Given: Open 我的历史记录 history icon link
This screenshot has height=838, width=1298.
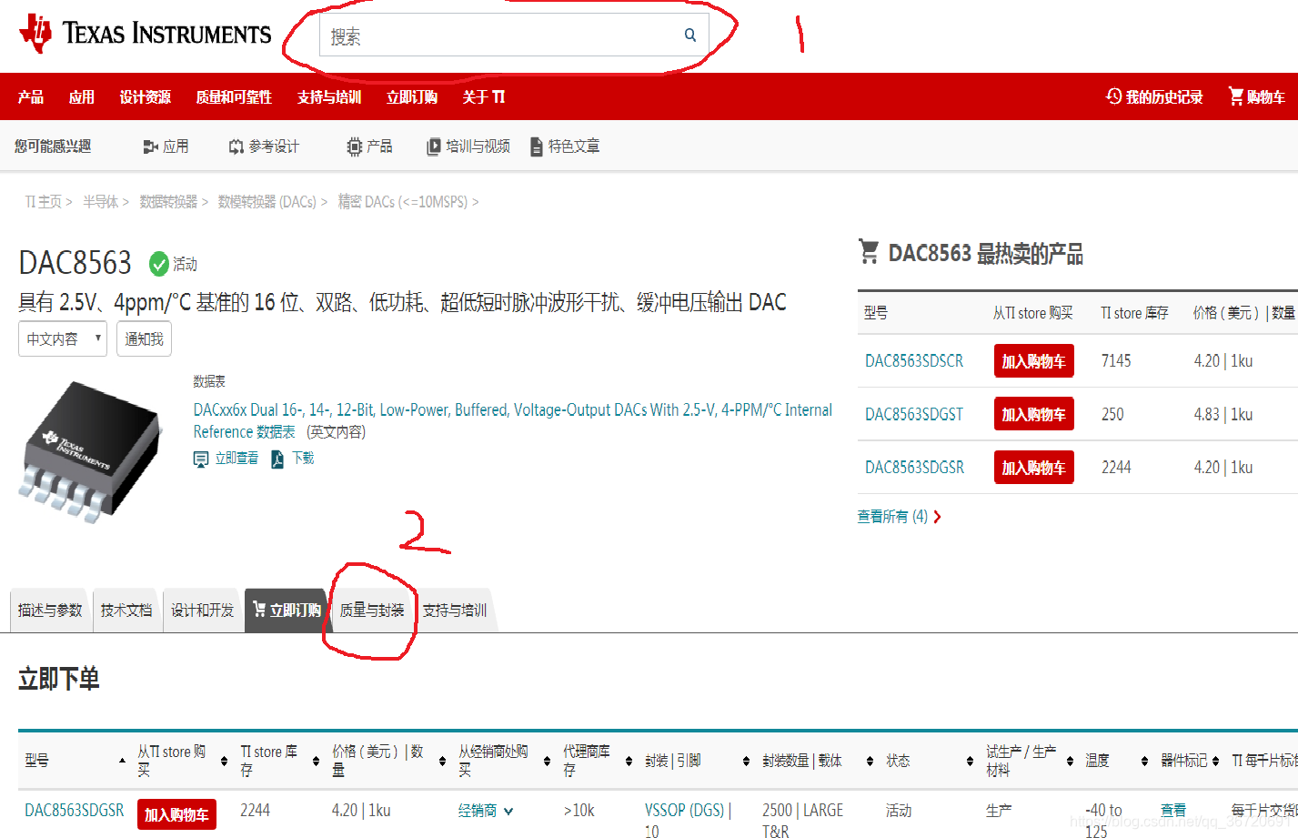Looking at the screenshot, I should [x=1154, y=96].
